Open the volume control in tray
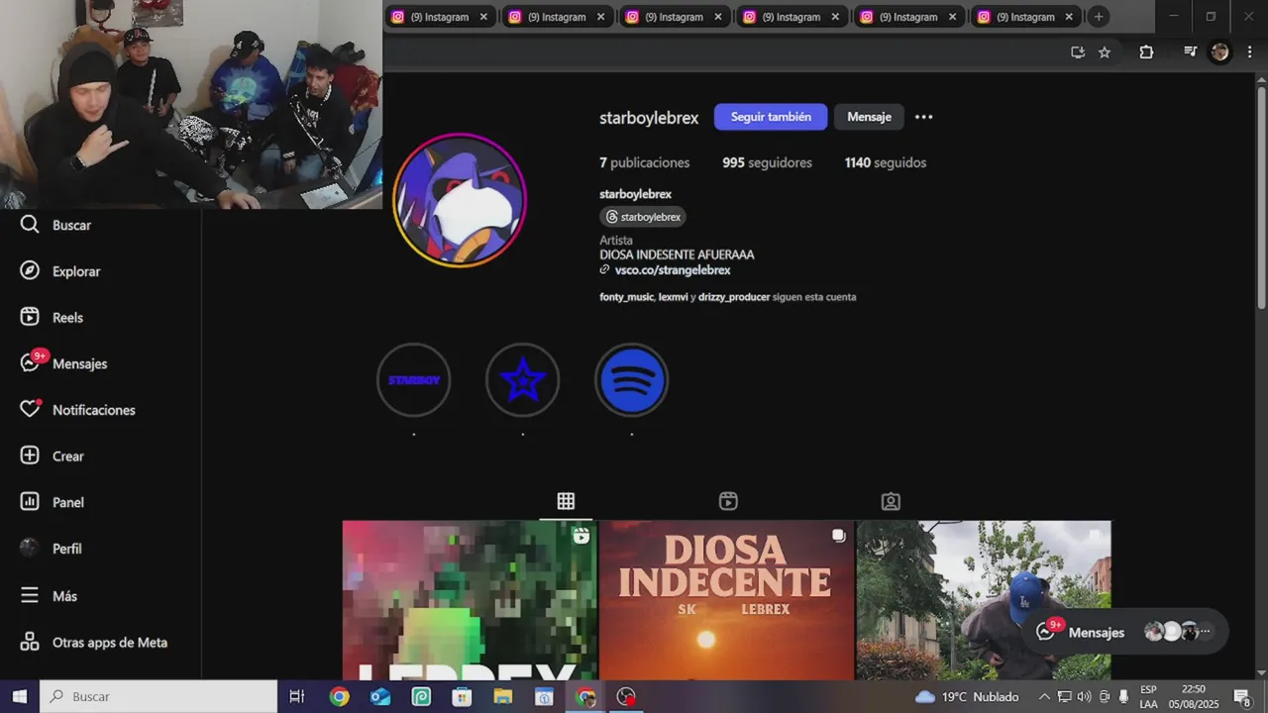This screenshot has height=713, width=1268. click(x=1084, y=696)
